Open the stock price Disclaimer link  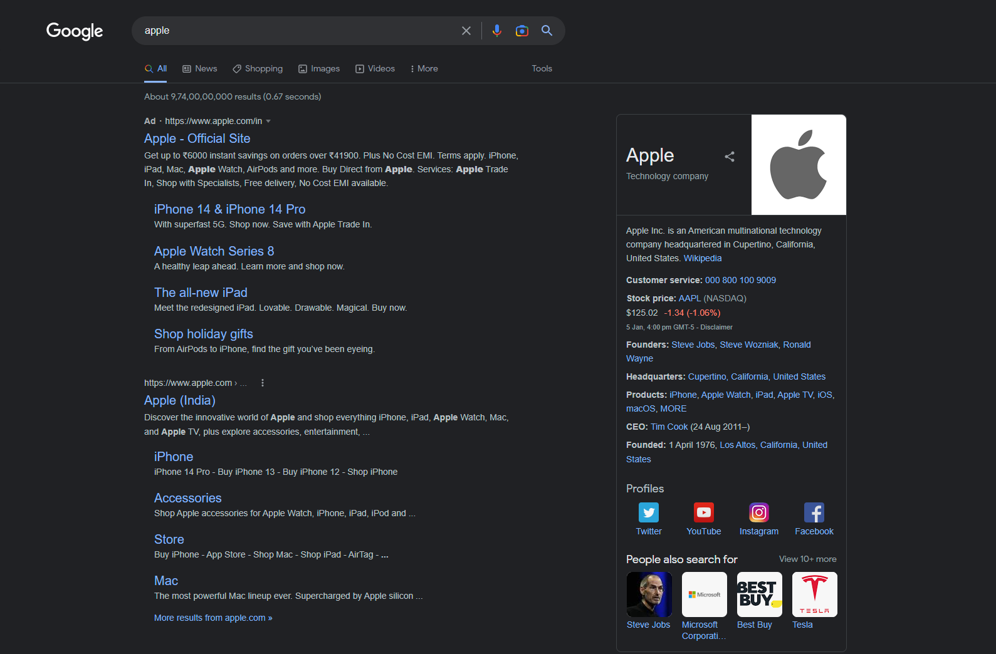point(716,327)
